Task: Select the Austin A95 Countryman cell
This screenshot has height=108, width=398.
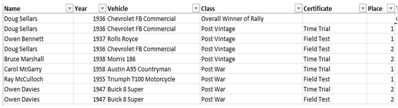Action: [x=139, y=69]
